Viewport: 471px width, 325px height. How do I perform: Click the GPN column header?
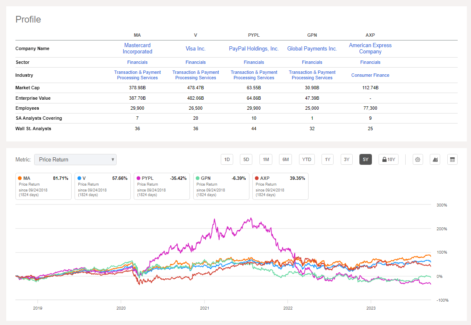click(x=312, y=35)
